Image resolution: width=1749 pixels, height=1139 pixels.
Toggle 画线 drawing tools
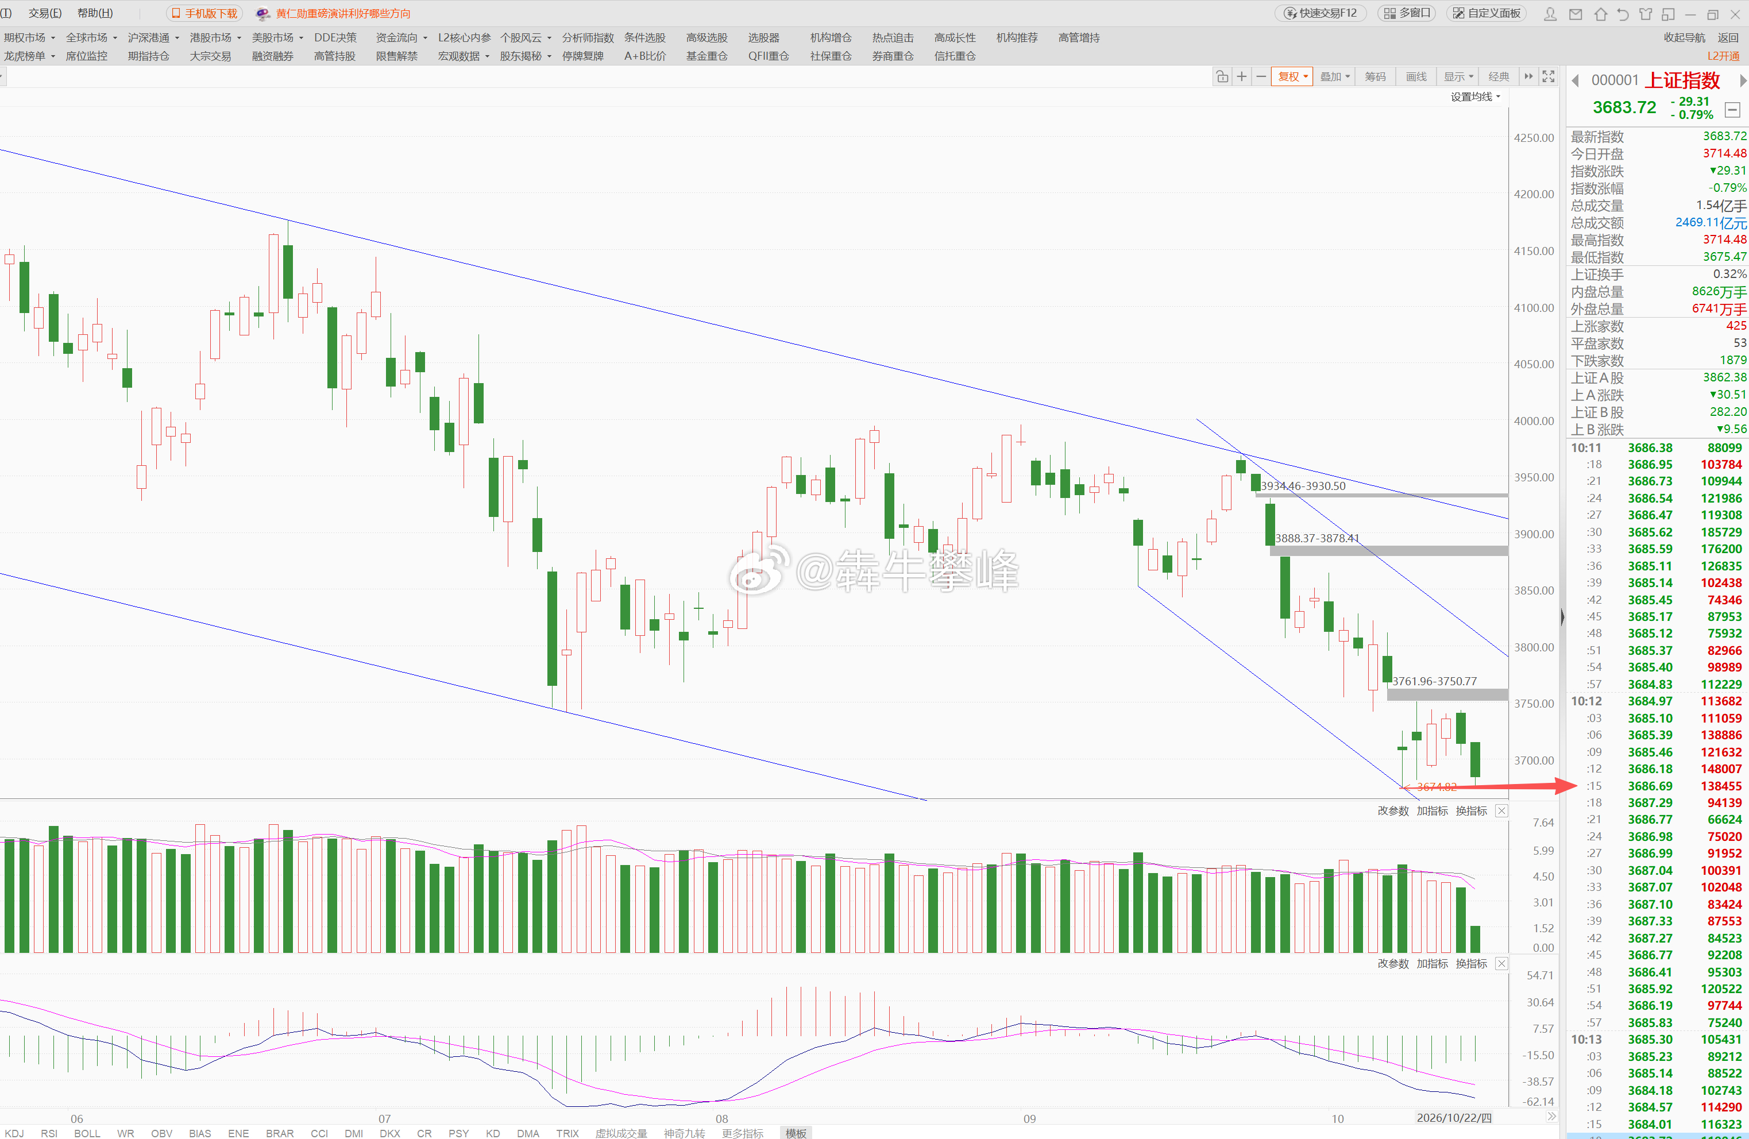[x=1416, y=76]
